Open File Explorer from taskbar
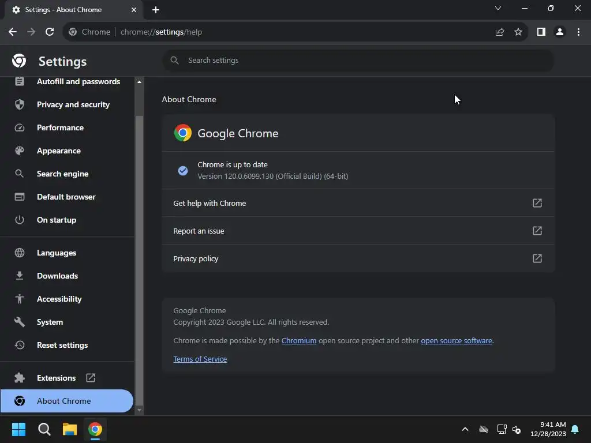Screen dimensions: 591x443 70,429
